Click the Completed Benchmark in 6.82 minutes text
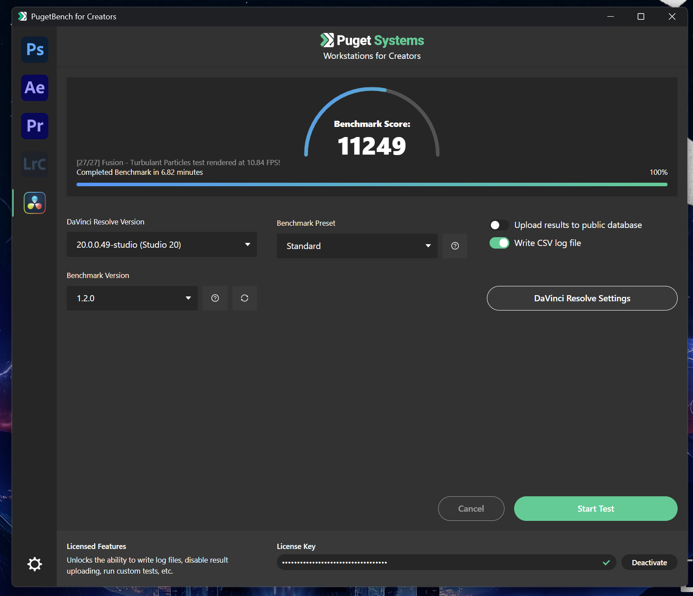Image resolution: width=693 pixels, height=596 pixels. pyautogui.click(x=140, y=172)
